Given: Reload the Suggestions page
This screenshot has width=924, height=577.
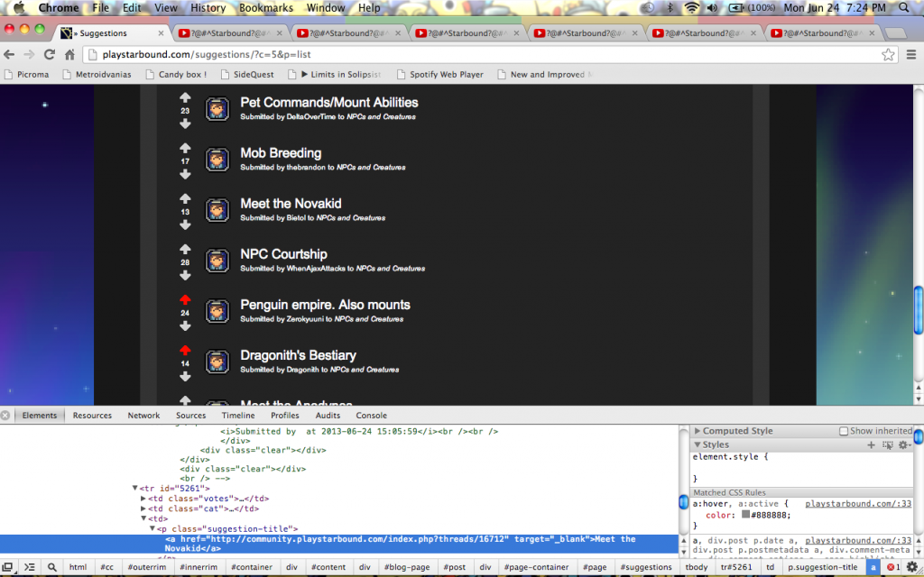Looking at the screenshot, I should [49, 54].
